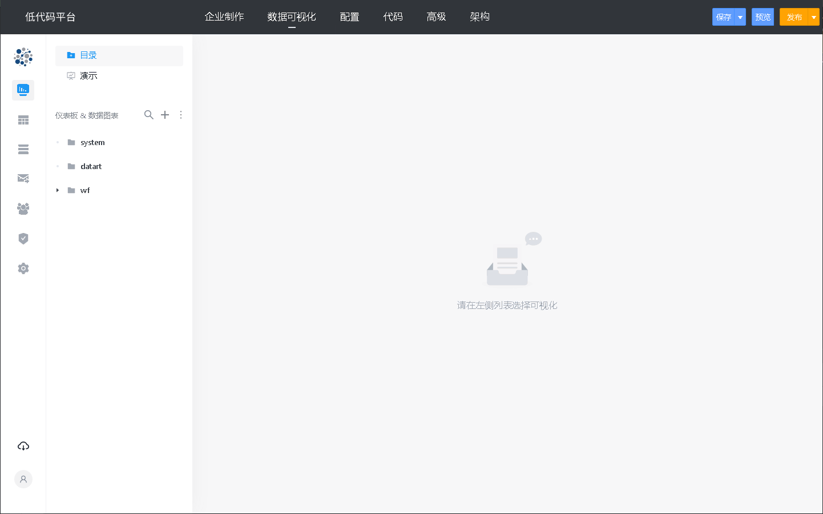Click the 低代码平台 title
The height and width of the screenshot is (514, 823).
click(x=50, y=17)
